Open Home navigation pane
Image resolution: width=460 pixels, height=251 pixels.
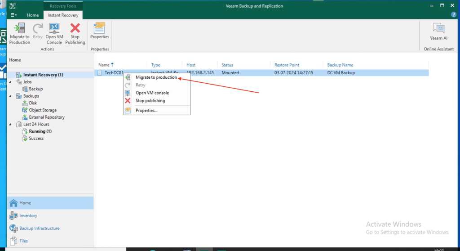click(50, 203)
